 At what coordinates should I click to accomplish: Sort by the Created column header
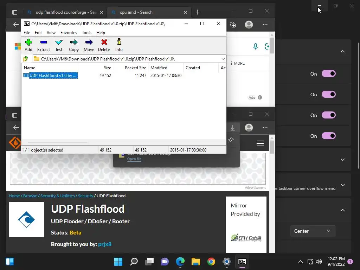tap(201, 68)
